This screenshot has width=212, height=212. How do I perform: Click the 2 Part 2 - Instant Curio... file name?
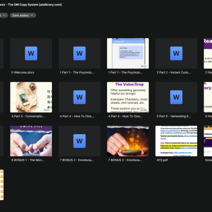point(174,73)
